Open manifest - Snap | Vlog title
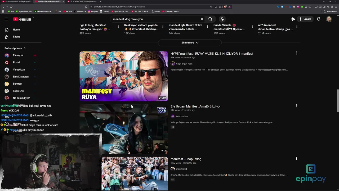 pos(186,159)
